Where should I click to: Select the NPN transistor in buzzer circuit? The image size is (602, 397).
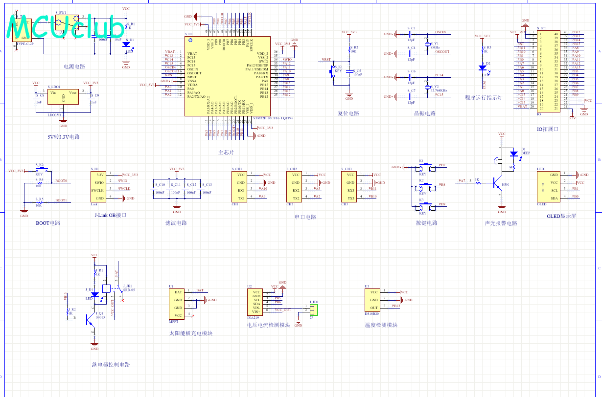pyautogui.click(x=497, y=183)
